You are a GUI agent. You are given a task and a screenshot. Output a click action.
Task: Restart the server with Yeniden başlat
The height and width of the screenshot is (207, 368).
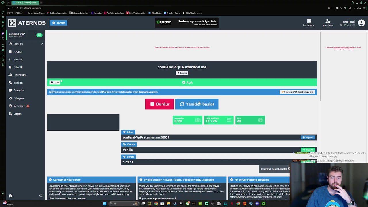(x=197, y=104)
